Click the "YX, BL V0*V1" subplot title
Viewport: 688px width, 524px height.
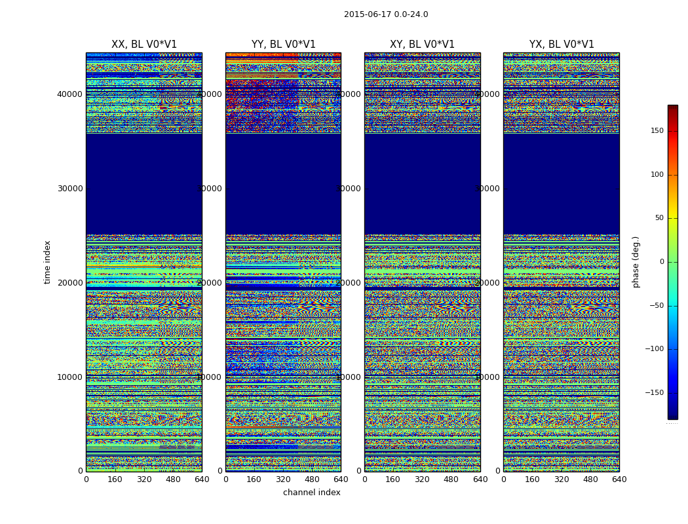(x=562, y=45)
